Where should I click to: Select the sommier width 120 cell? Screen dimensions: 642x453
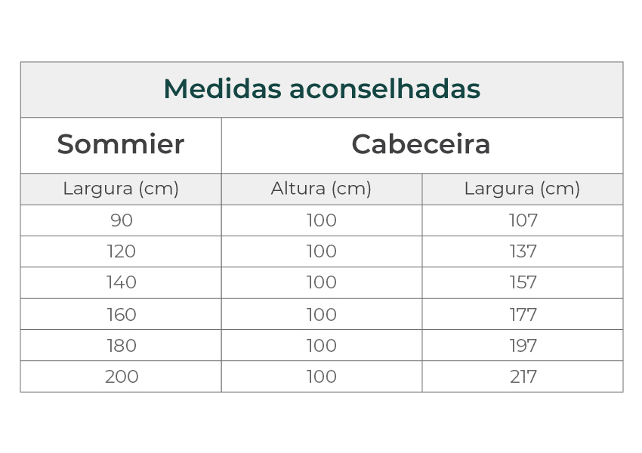click(x=121, y=251)
